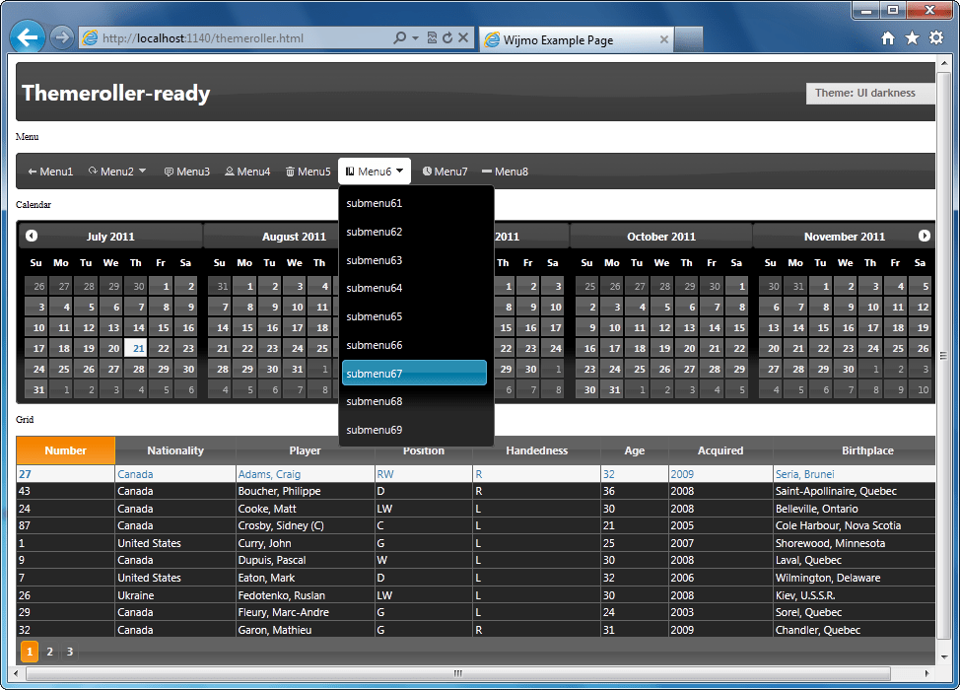The width and height of the screenshot is (960, 690).
Task: Close the Wijmo Example Page tab
Action: 664,40
